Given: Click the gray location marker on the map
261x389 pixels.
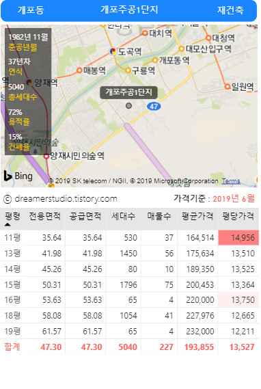Looking at the screenshot, I should tap(128, 106).
